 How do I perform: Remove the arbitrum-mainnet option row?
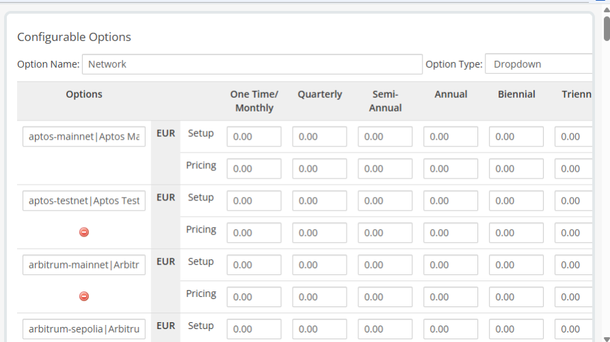[84, 296]
